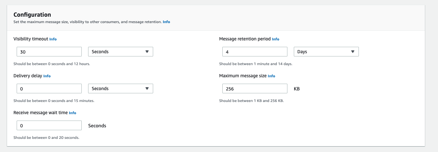Image resolution: width=438 pixels, height=152 pixels.
Task: Click the KB unit label
Action: [297, 89]
